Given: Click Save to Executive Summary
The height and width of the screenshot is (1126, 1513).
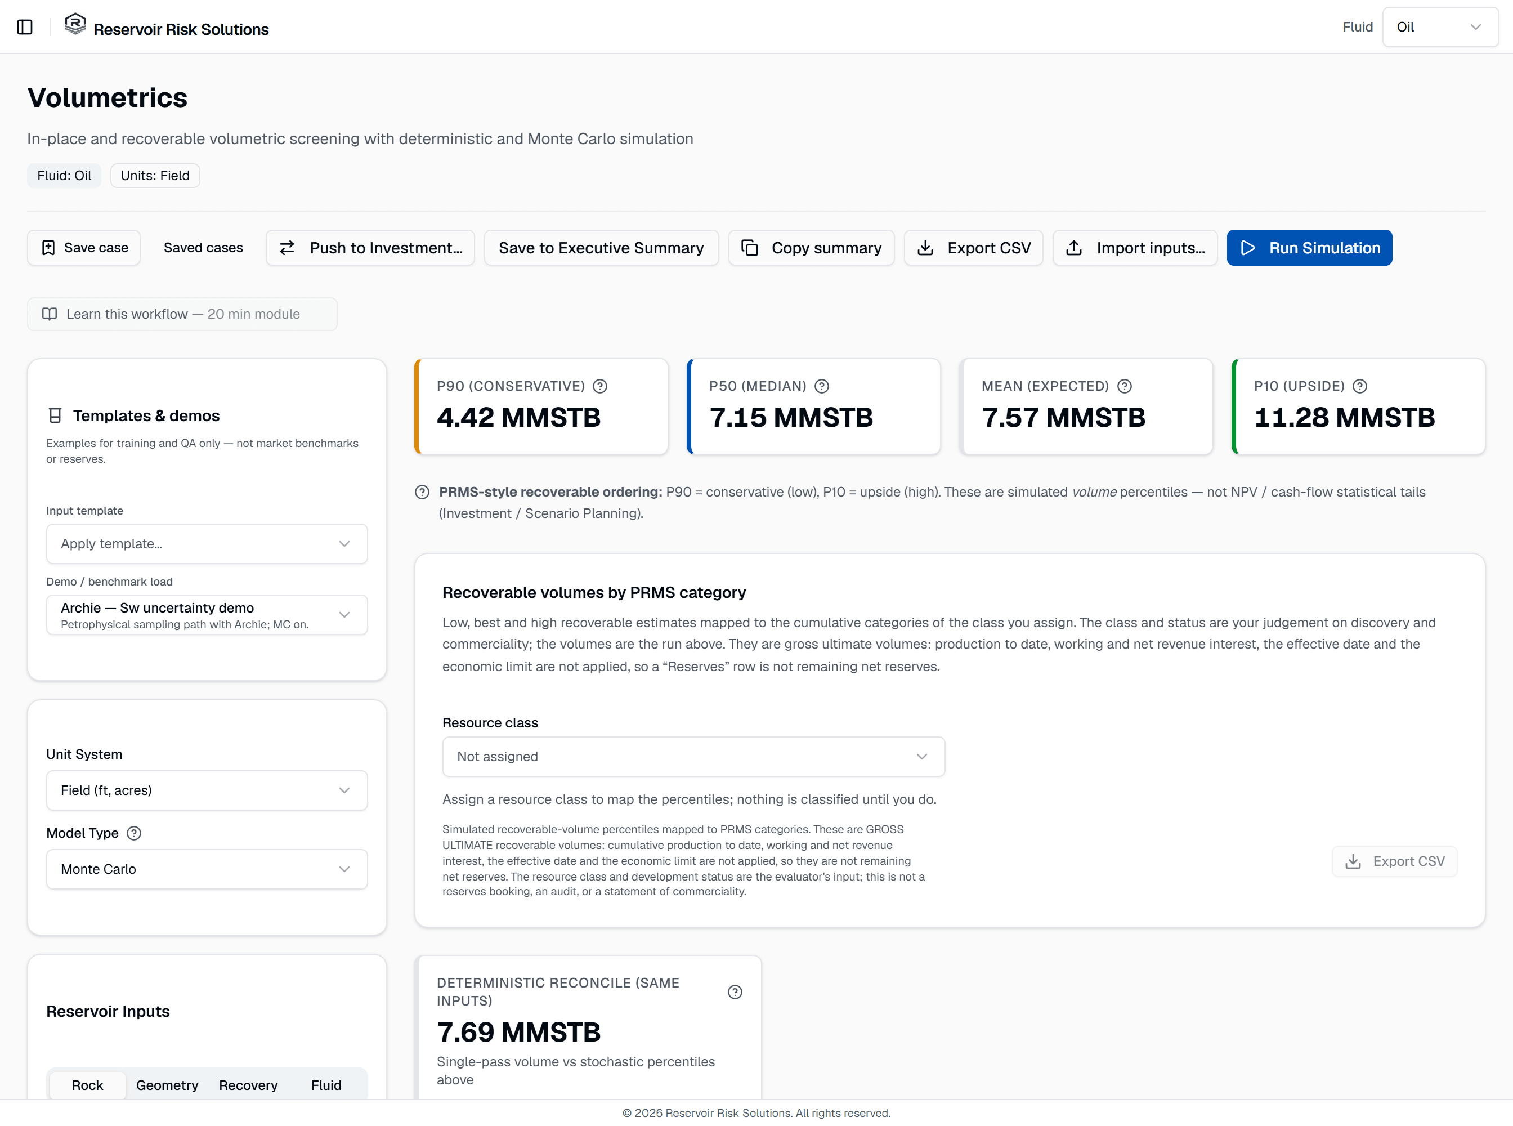Looking at the screenshot, I should [x=601, y=247].
